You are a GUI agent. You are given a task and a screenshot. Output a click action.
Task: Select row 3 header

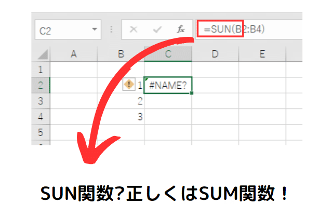point(41,101)
